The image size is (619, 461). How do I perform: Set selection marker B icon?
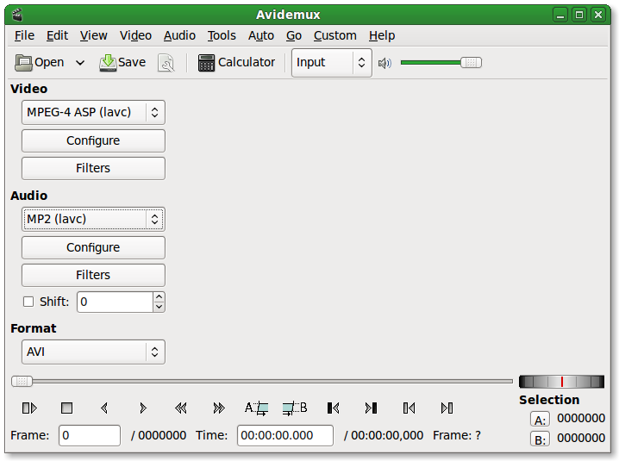coord(295,408)
